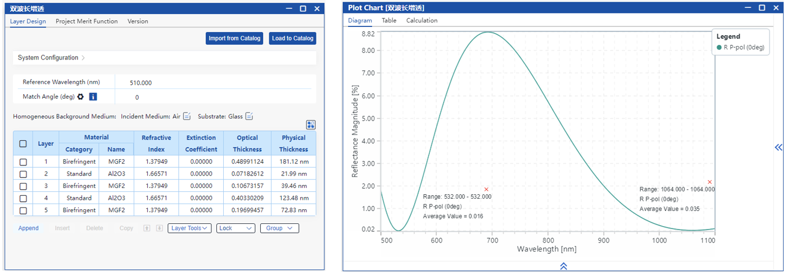The width and height of the screenshot is (787, 275).
Task: Click the red marker near 532 nm range
Action: (486, 189)
